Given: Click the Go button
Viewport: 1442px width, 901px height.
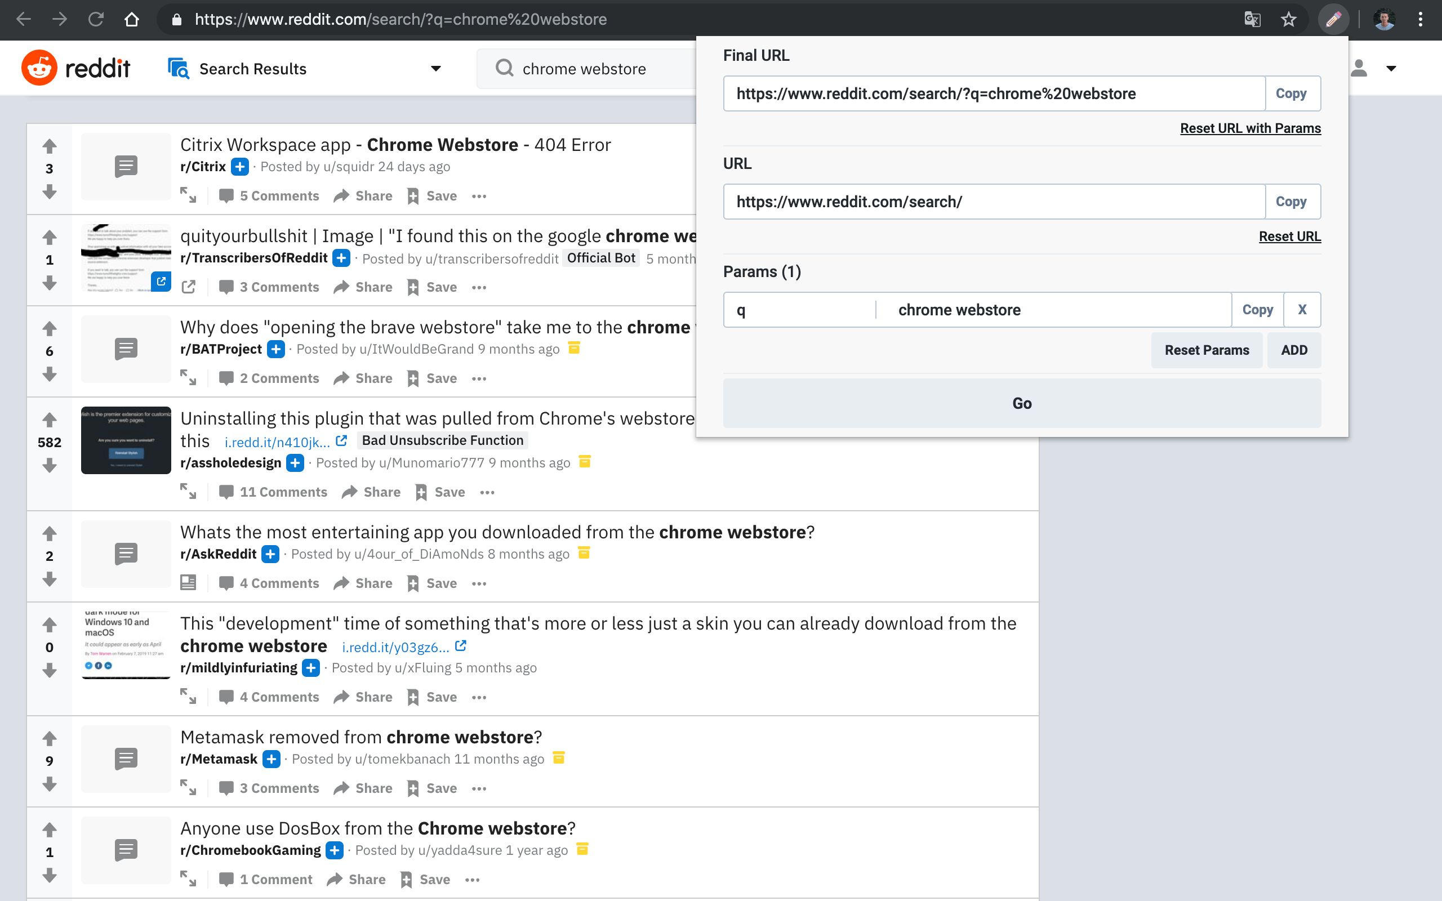Looking at the screenshot, I should pos(1021,403).
